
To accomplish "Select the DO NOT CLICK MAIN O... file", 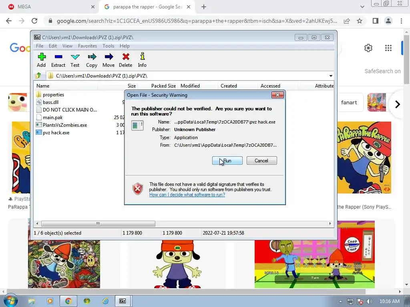I will click(x=70, y=110).
